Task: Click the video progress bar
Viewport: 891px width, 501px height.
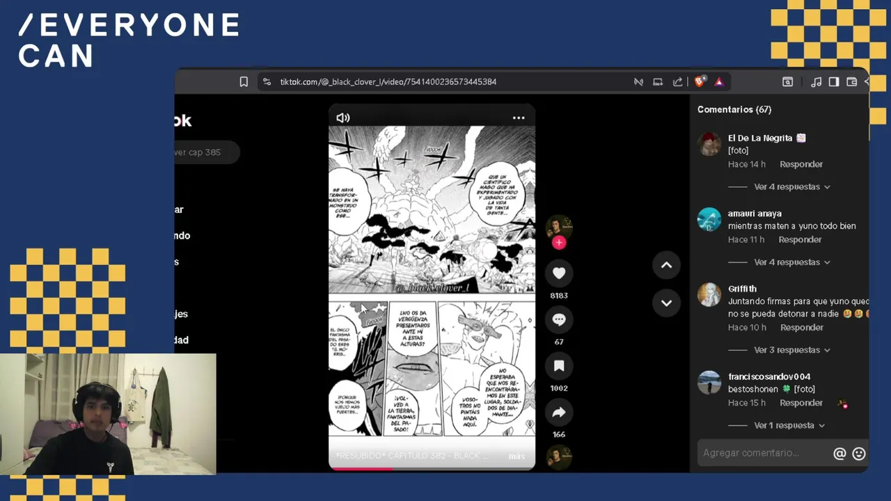Action: tap(432, 468)
